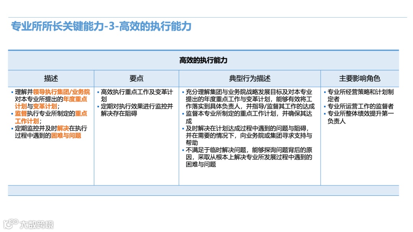The height and width of the screenshot is (232, 413).
Task: Select the bullet 充分理解集团与业务院战略发展目标
Action: [249, 99]
